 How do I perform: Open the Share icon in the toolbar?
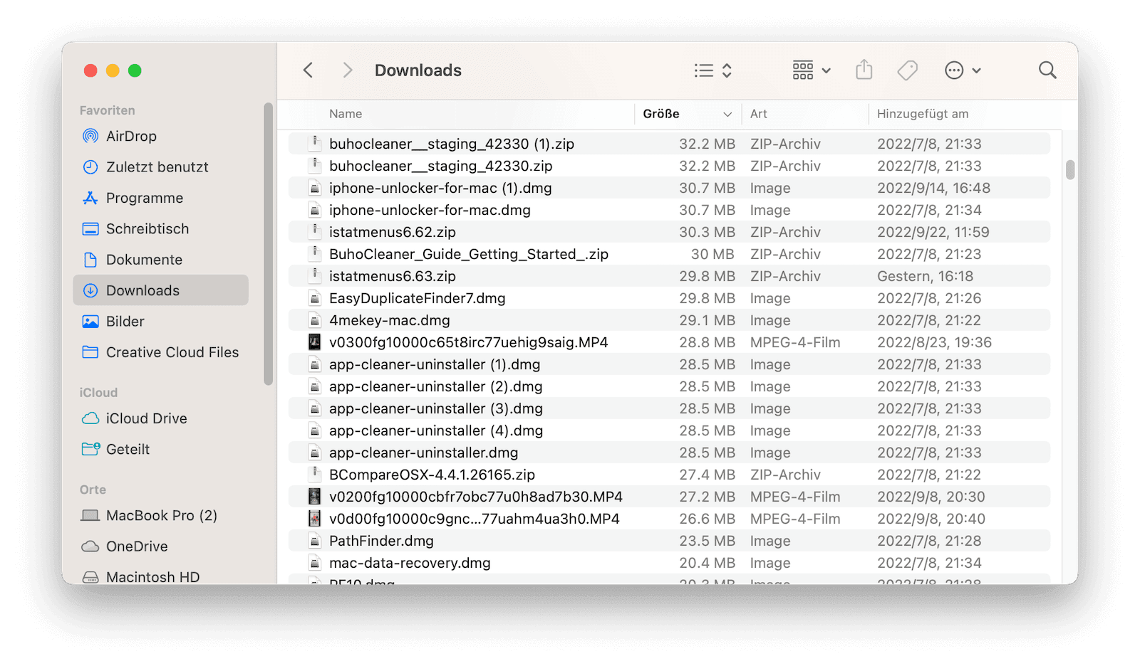[864, 70]
